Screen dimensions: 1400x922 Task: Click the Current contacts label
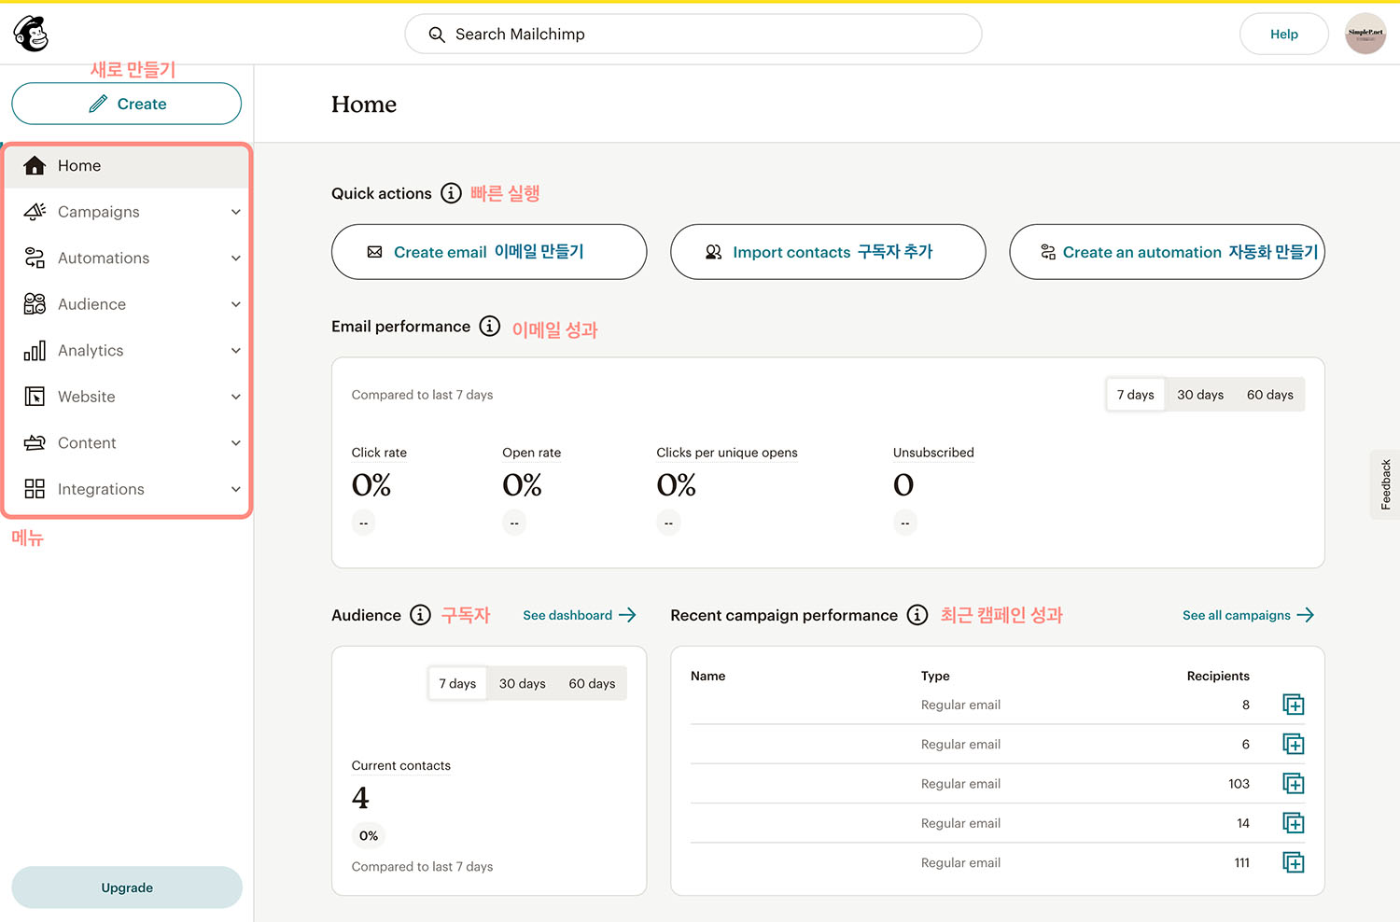401,765
